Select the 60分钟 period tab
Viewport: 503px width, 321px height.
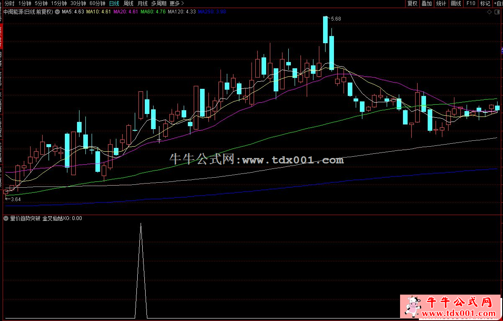(98, 3)
